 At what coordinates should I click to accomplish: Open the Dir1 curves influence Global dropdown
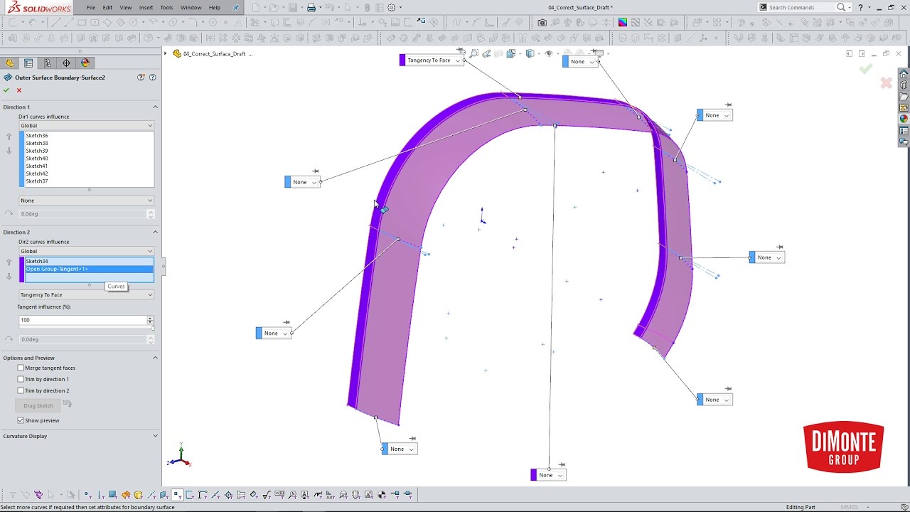coord(86,126)
